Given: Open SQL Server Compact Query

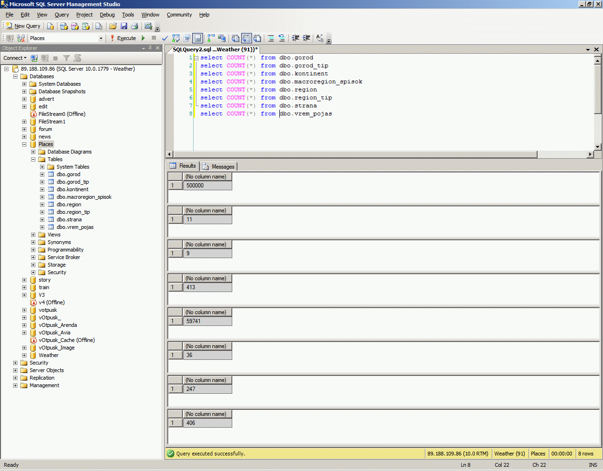Looking at the screenshot, I should pyautogui.click(x=99, y=26).
